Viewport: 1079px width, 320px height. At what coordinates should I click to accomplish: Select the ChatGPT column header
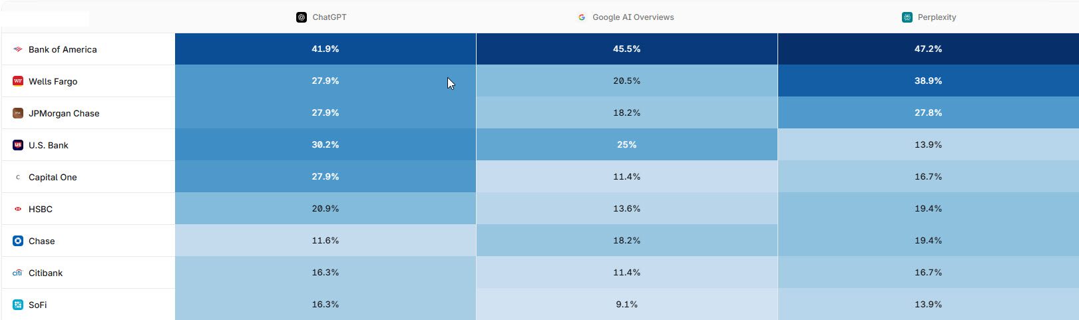tap(325, 17)
